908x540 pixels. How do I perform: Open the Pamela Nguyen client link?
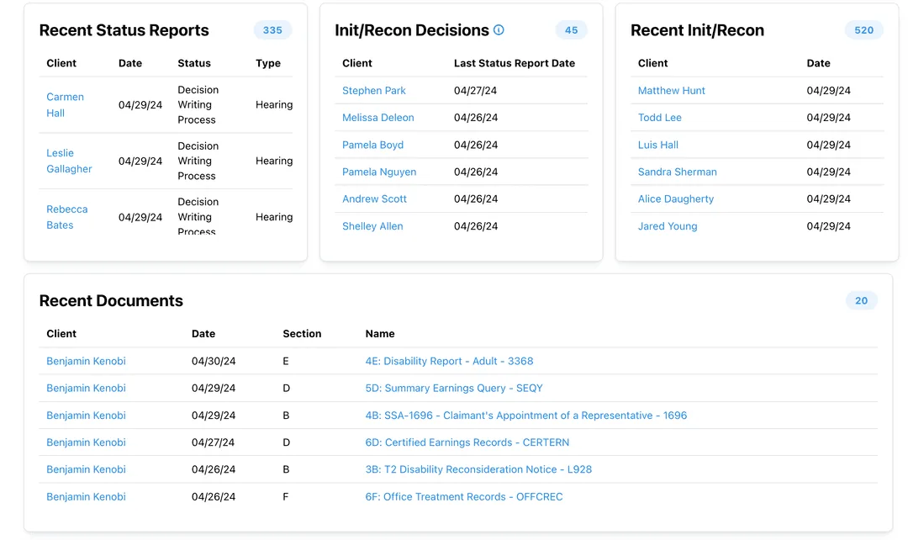coord(380,172)
